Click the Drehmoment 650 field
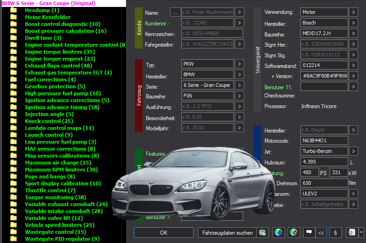 324,183
